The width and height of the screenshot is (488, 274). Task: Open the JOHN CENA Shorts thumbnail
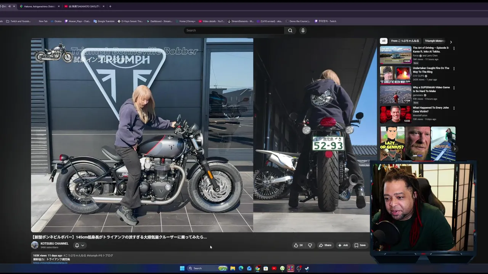(418, 144)
